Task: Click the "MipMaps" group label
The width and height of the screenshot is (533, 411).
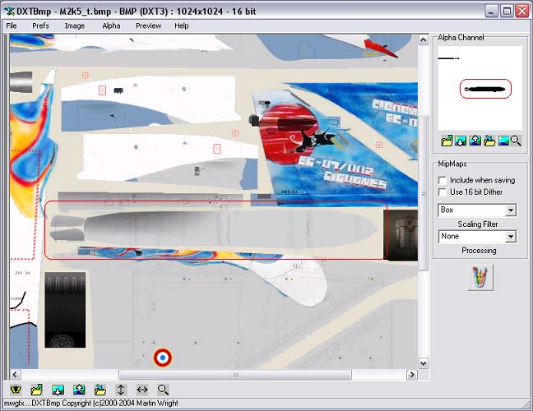Action: click(x=452, y=164)
